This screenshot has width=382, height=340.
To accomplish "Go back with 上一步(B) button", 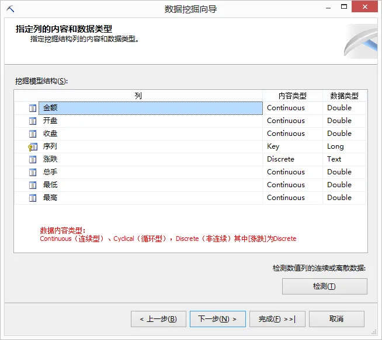I will [x=158, y=319].
